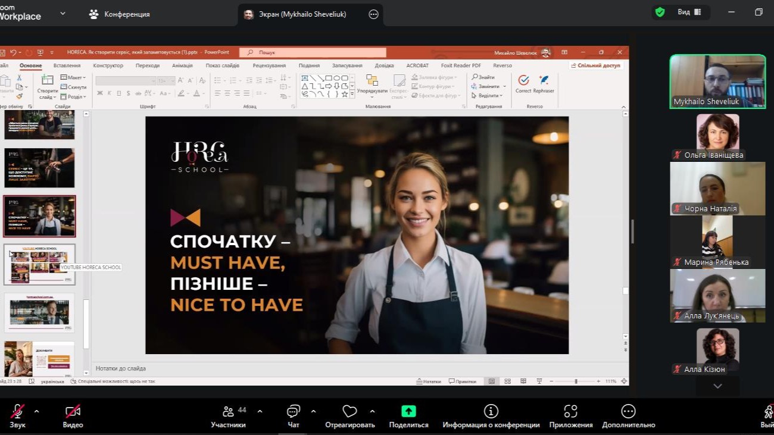Click the Отреагировать reactions heart icon
Image resolution: width=774 pixels, height=435 pixels.
click(349, 411)
